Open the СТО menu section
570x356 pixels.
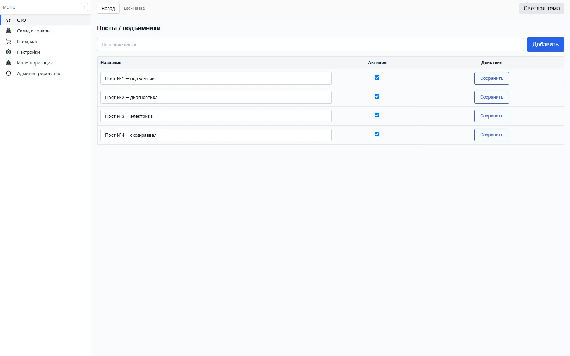coord(46,20)
